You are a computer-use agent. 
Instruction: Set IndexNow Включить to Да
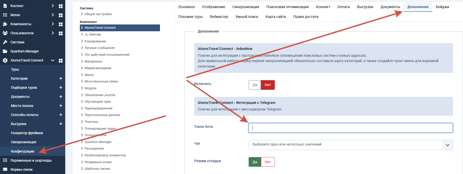coord(255,85)
